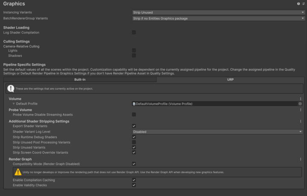Click the presets slider icon in Graphics header
Image resolution: width=307 pixels, height=196 pixels.
click(304, 4)
